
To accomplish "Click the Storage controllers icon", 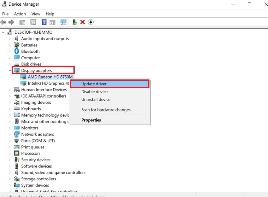I will (17, 179).
